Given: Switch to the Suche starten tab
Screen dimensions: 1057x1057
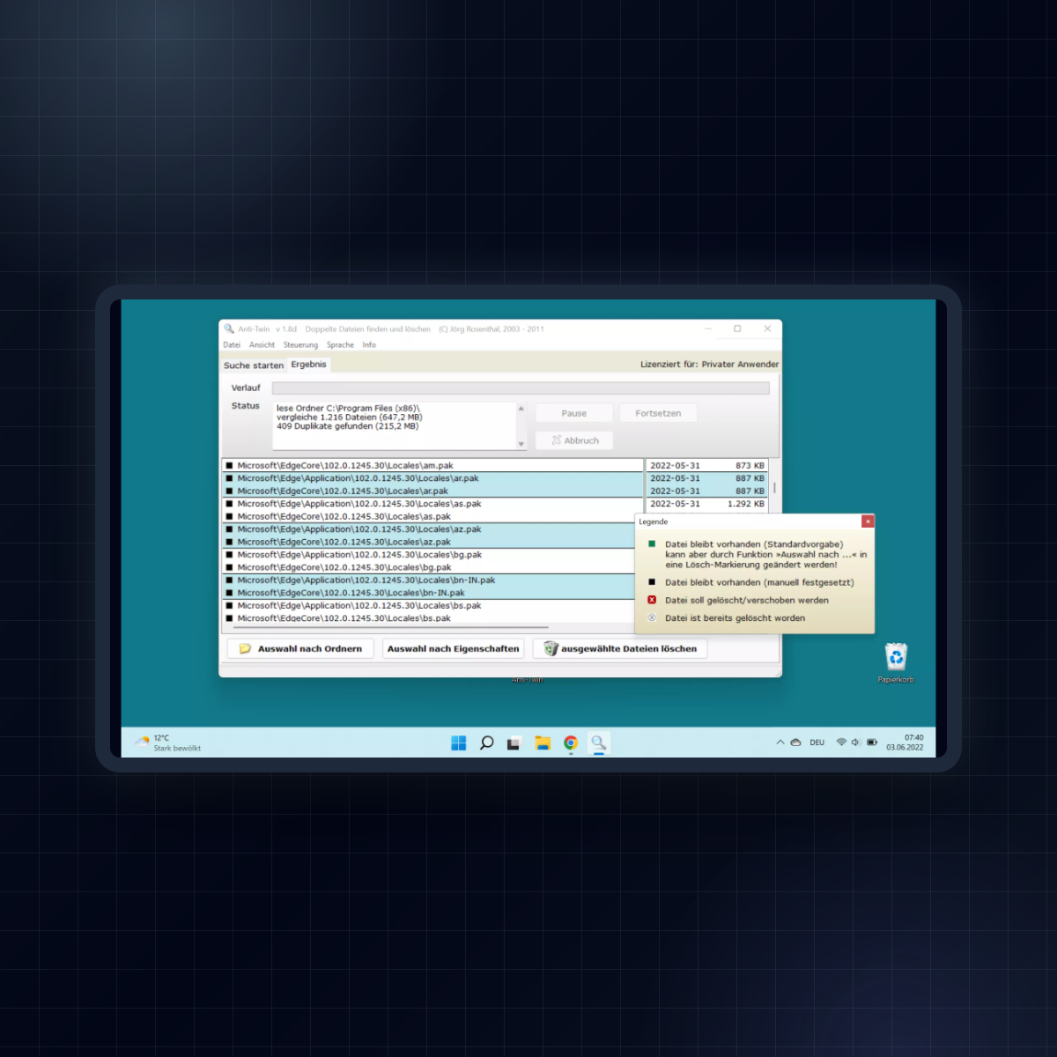Looking at the screenshot, I should (x=254, y=366).
